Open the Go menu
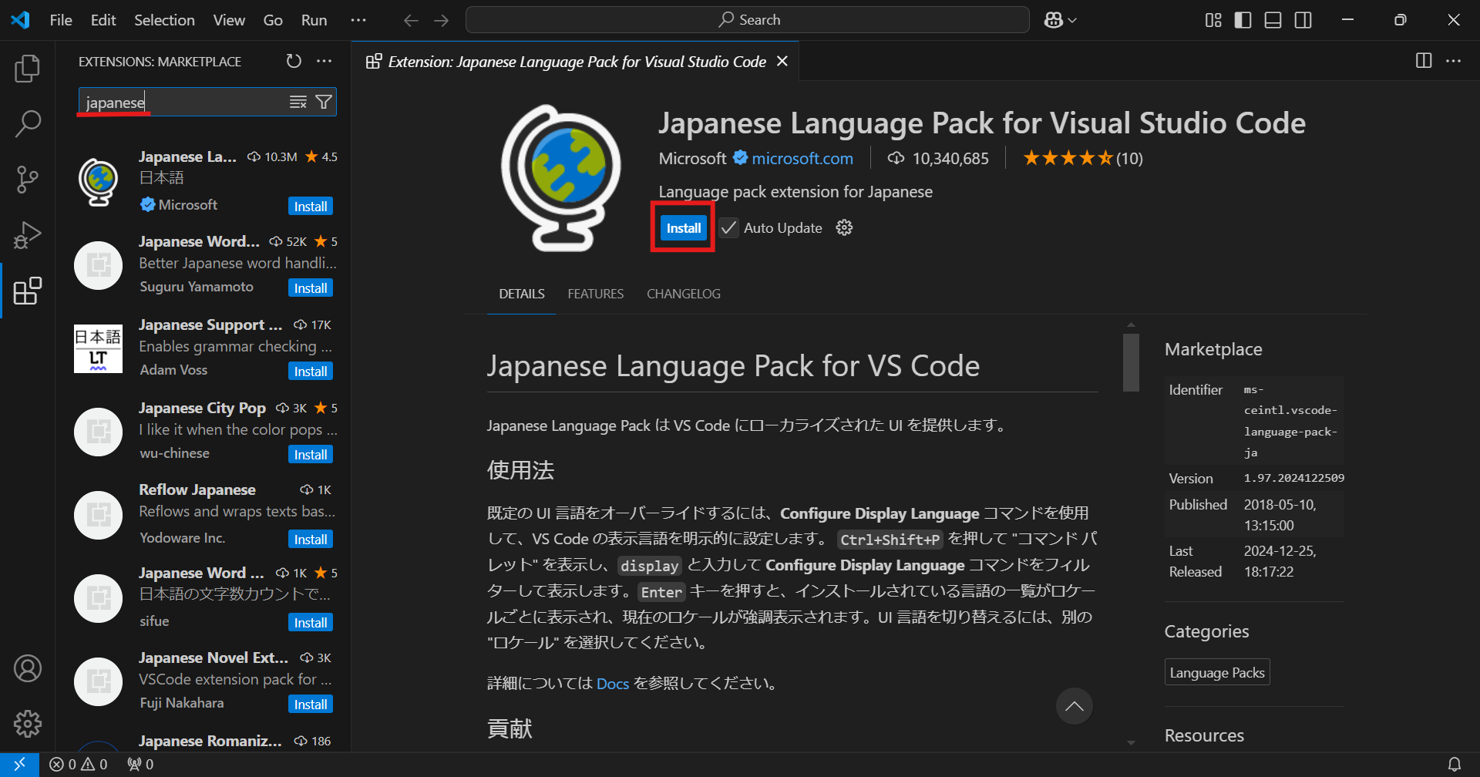 click(x=273, y=20)
